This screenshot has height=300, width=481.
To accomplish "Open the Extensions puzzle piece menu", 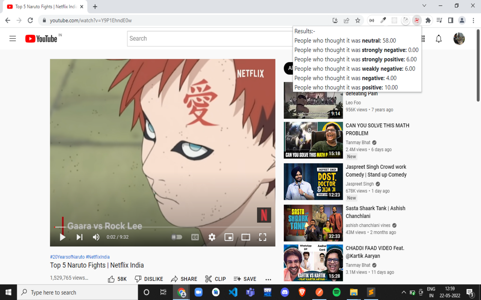I will click(x=428, y=20).
